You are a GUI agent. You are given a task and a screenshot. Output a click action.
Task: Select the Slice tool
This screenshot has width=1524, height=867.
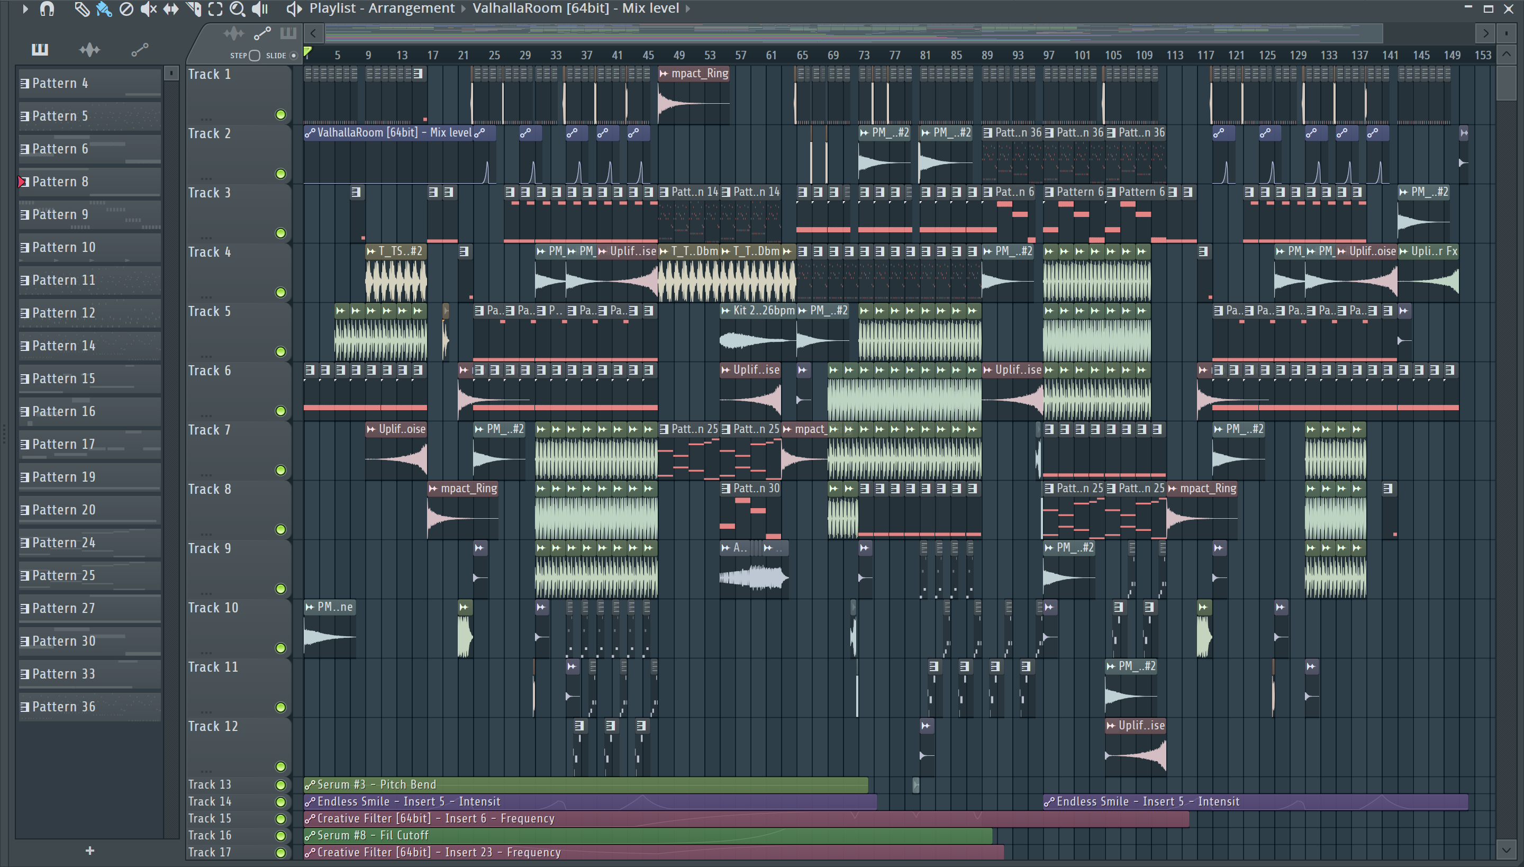click(194, 9)
